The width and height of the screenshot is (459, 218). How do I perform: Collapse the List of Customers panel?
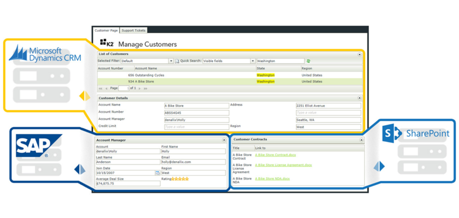[360, 54]
